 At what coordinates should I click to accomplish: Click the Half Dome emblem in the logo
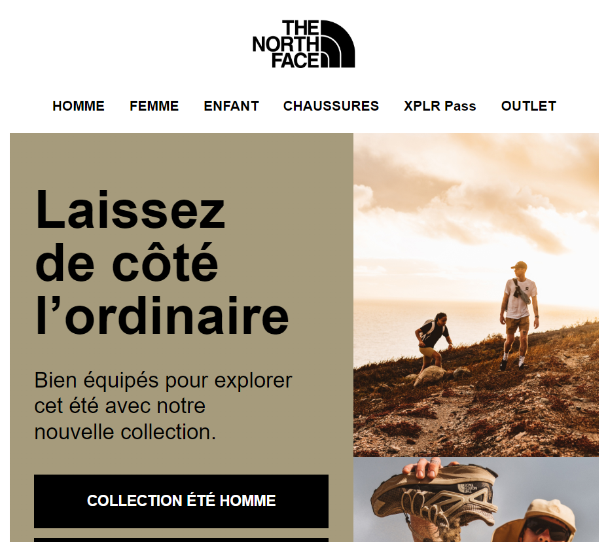337,44
